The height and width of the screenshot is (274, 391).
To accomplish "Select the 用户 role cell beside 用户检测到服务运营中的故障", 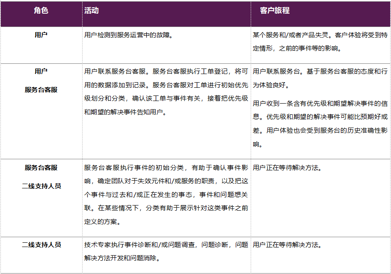I will click(41, 35).
